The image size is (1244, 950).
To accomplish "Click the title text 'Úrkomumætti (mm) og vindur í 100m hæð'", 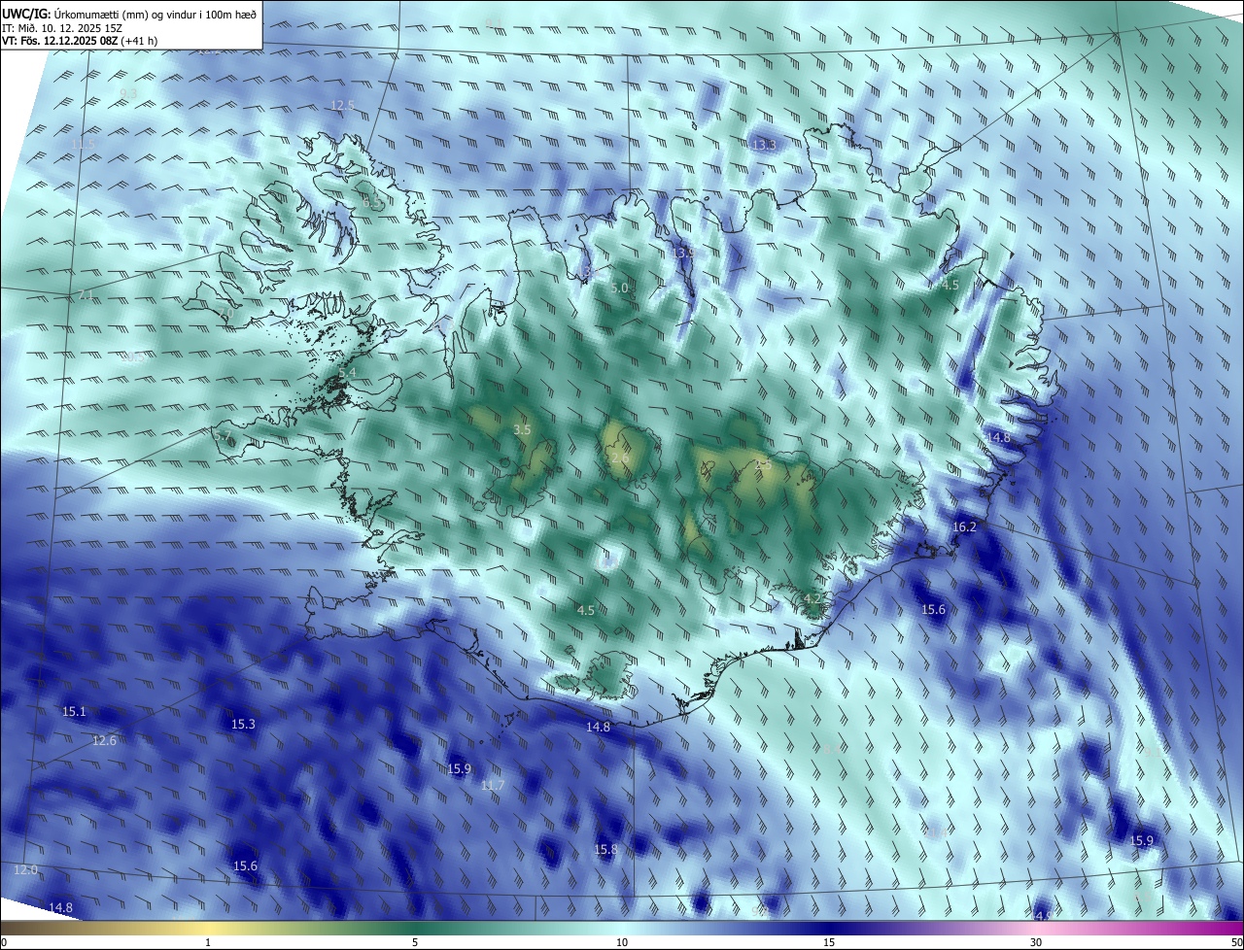I will [x=155, y=14].
